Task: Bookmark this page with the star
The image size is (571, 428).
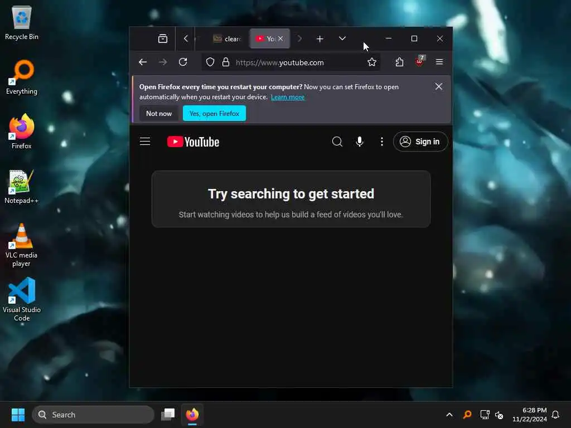Action: [372, 62]
